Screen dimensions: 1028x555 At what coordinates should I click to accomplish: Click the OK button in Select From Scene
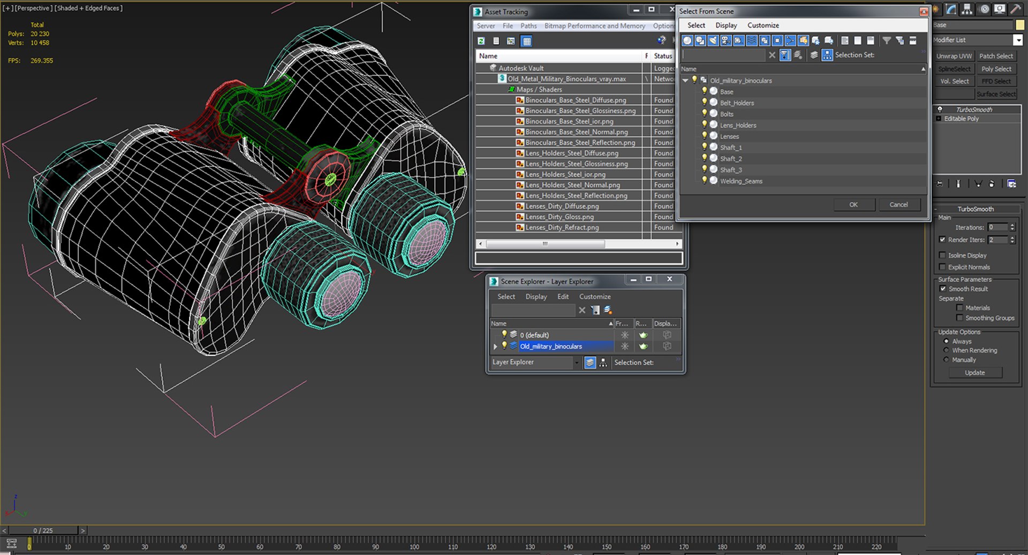(853, 205)
